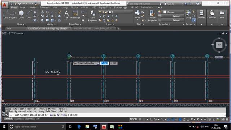The width and height of the screenshot is (231, 130).
Task: Click Exit option in command line
Action: click(59, 115)
